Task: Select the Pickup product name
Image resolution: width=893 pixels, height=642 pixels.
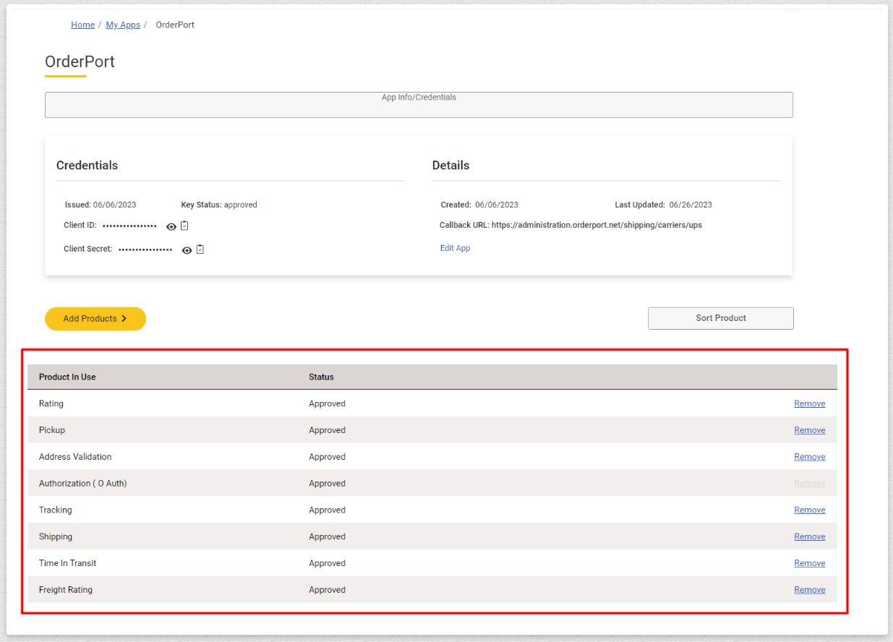Action: (x=52, y=430)
